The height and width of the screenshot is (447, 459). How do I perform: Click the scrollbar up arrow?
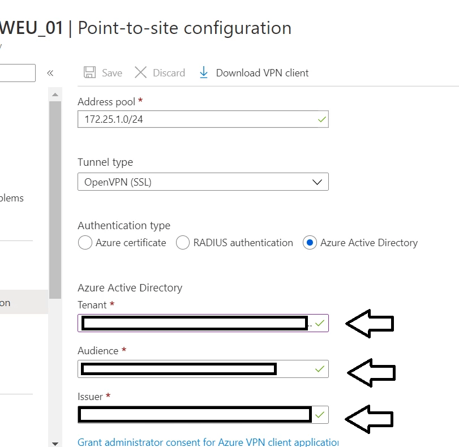coord(55,94)
